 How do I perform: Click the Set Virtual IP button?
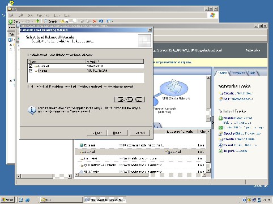point(129,99)
